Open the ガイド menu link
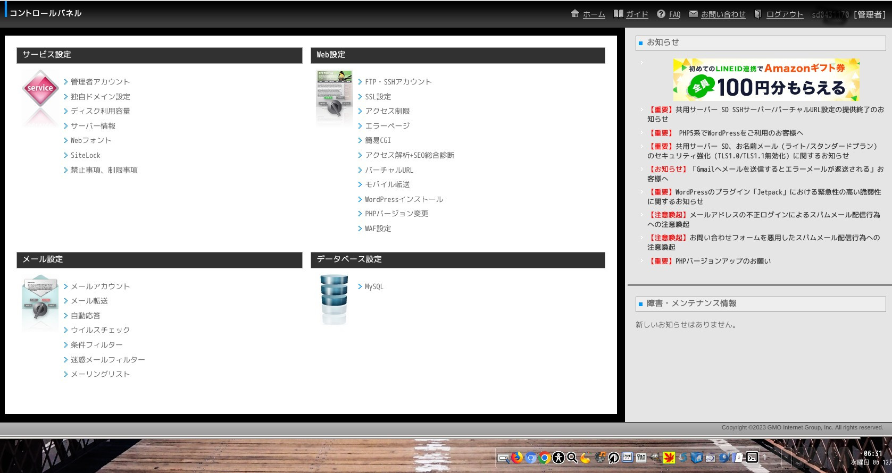Viewport: 892px width, 473px height. tap(637, 14)
